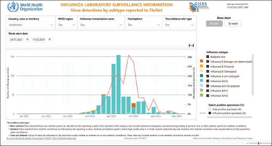The image size is (272, 146).
Task: Click the yellow Influenza B (Victoria) swatch
Action: pyautogui.click(x=201, y=66)
